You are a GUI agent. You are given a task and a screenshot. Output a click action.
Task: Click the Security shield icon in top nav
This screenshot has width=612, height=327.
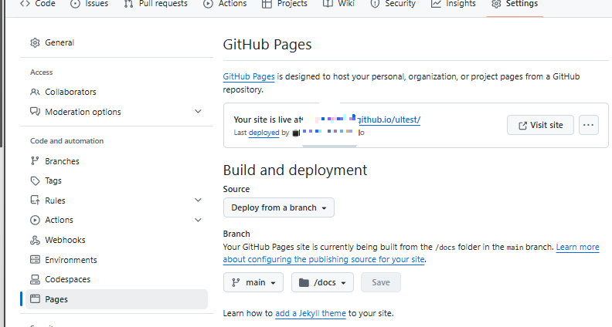pos(375,4)
